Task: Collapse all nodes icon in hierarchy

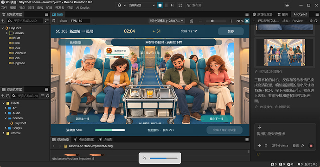Action: point(47,21)
